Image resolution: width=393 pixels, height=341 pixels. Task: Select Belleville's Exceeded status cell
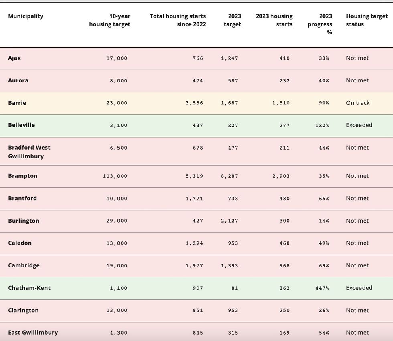(x=359, y=125)
